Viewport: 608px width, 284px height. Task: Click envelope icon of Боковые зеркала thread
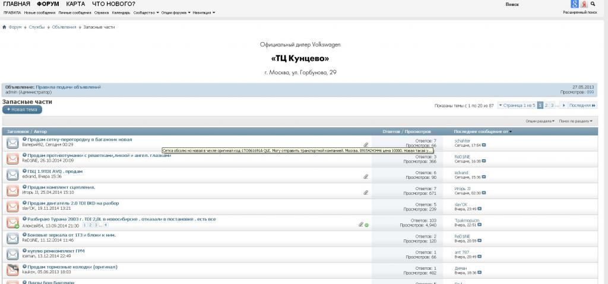[13, 238]
